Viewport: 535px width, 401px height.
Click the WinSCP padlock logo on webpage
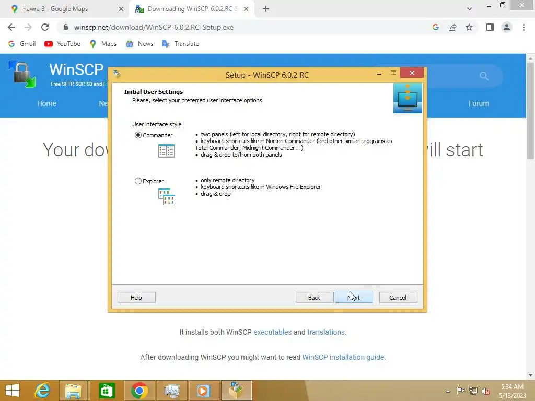22,74
